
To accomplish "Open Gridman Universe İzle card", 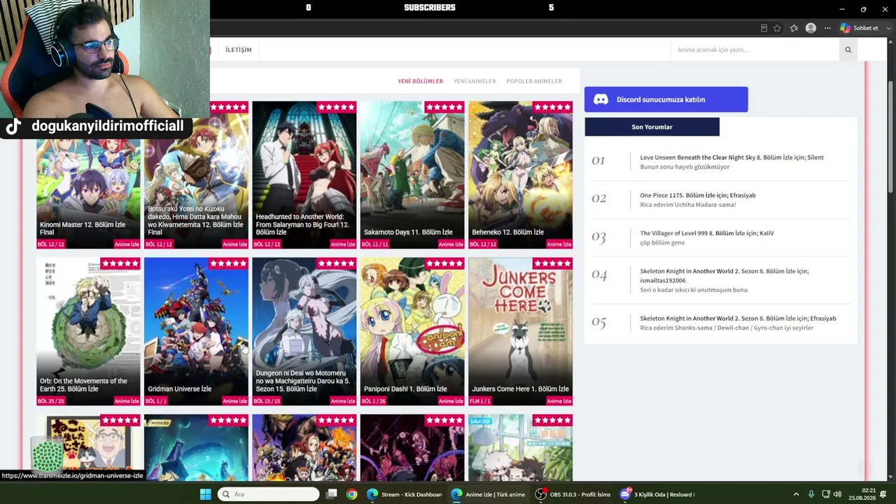I will [196, 331].
